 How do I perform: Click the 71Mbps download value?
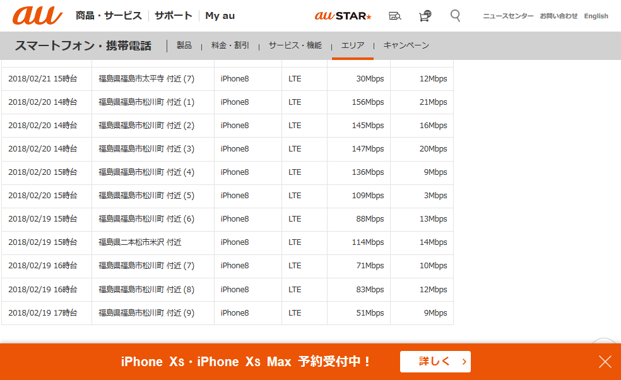click(370, 266)
